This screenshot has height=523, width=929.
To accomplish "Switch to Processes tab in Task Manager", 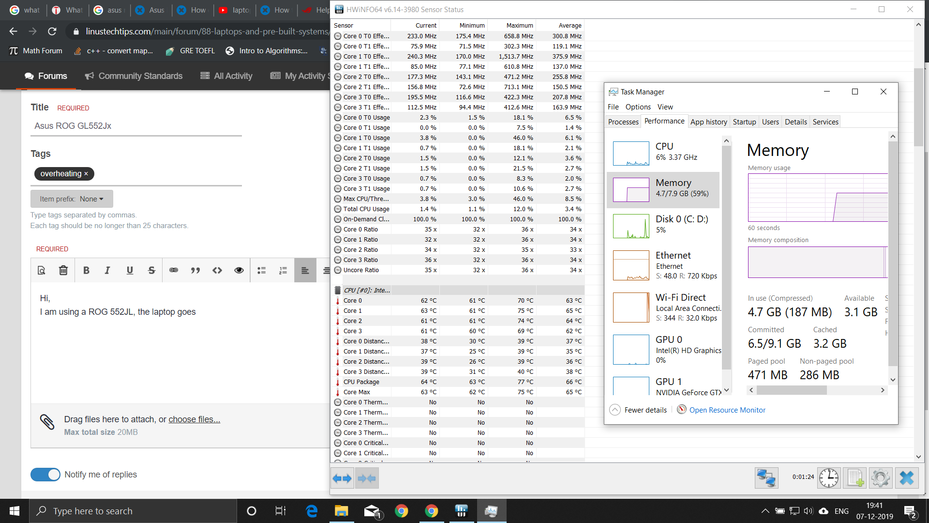I will tap(623, 122).
